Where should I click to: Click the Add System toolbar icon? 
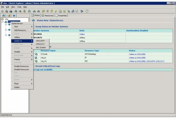(x=24, y=11)
